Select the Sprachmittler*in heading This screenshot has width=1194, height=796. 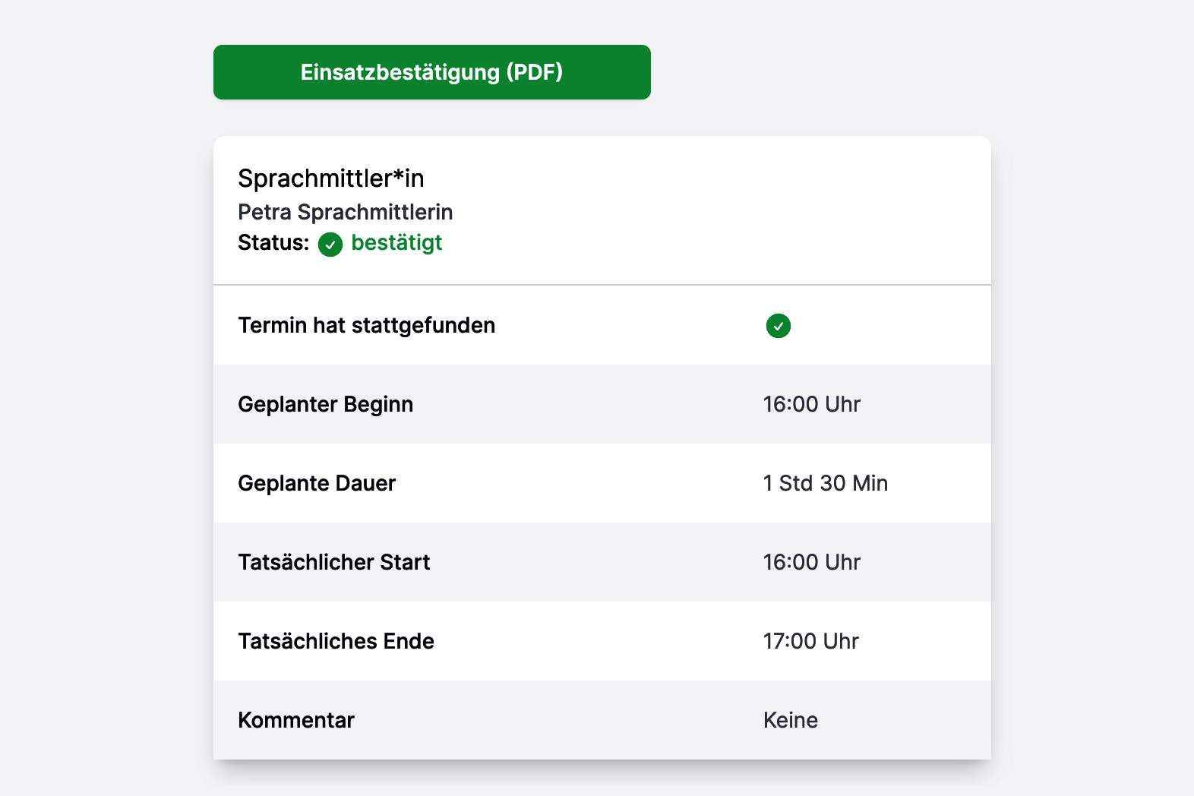pyautogui.click(x=331, y=178)
